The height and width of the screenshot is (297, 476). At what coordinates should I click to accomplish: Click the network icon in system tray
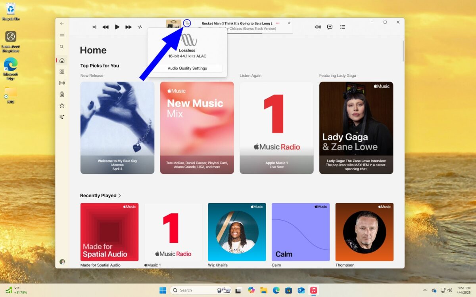pos(443,290)
